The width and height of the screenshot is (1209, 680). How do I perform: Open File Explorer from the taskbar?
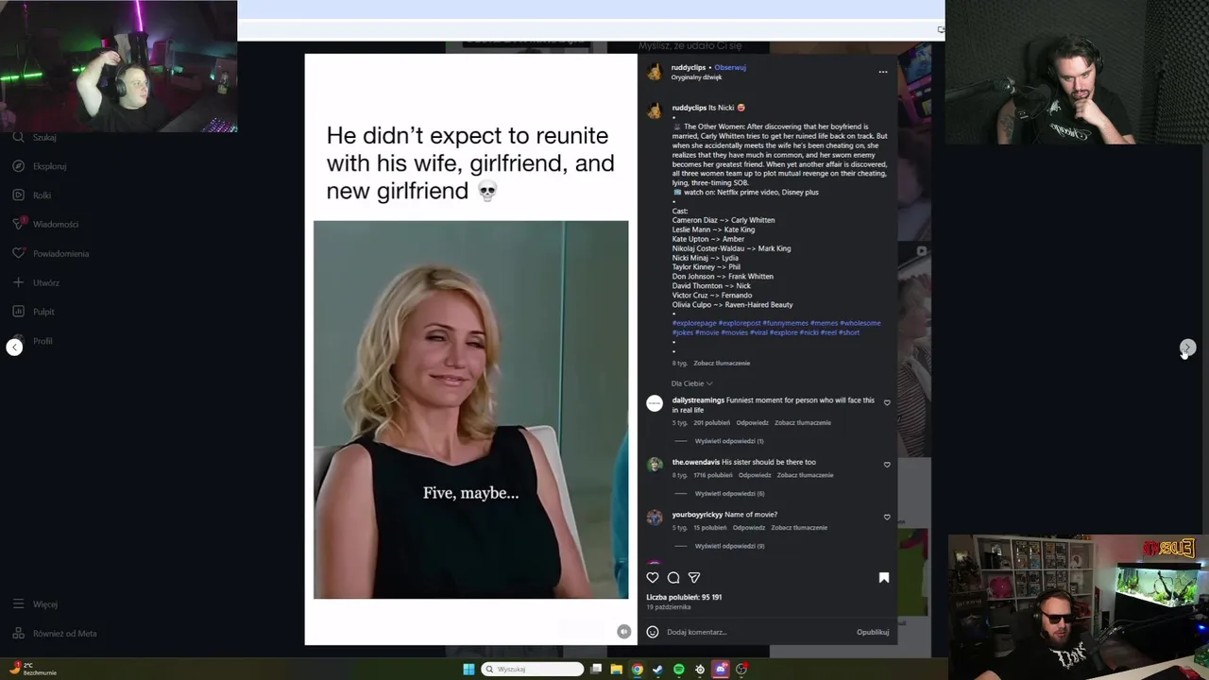click(x=617, y=670)
